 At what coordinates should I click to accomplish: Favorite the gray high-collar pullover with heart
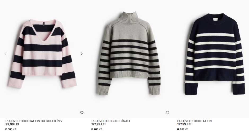point(167,113)
